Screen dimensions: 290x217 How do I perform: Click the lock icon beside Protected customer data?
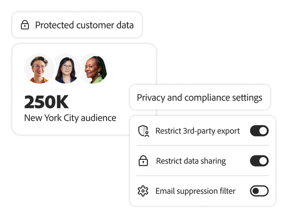(25, 25)
